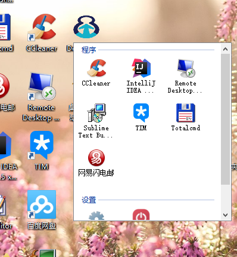Select the IntelliJ IDEA desktop shortcut
This screenshot has height=257, width=237.
coord(5,145)
